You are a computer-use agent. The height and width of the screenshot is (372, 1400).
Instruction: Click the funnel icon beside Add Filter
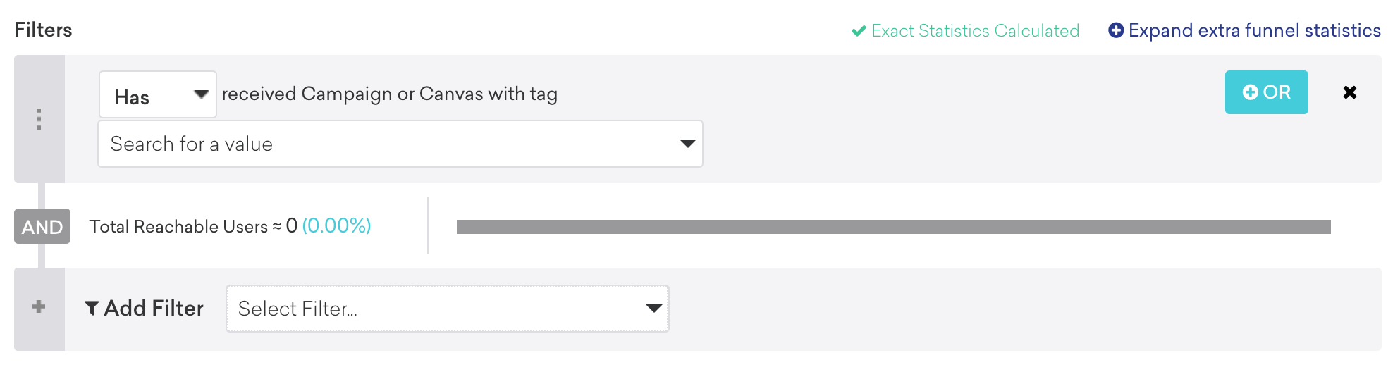pyautogui.click(x=92, y=308)
